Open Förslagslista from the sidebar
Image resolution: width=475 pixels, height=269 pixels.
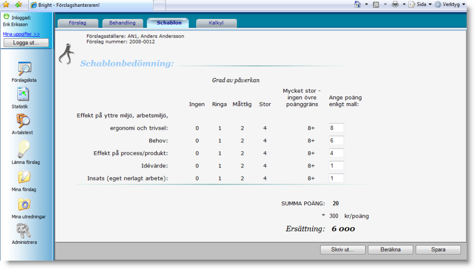pos(24,72)
